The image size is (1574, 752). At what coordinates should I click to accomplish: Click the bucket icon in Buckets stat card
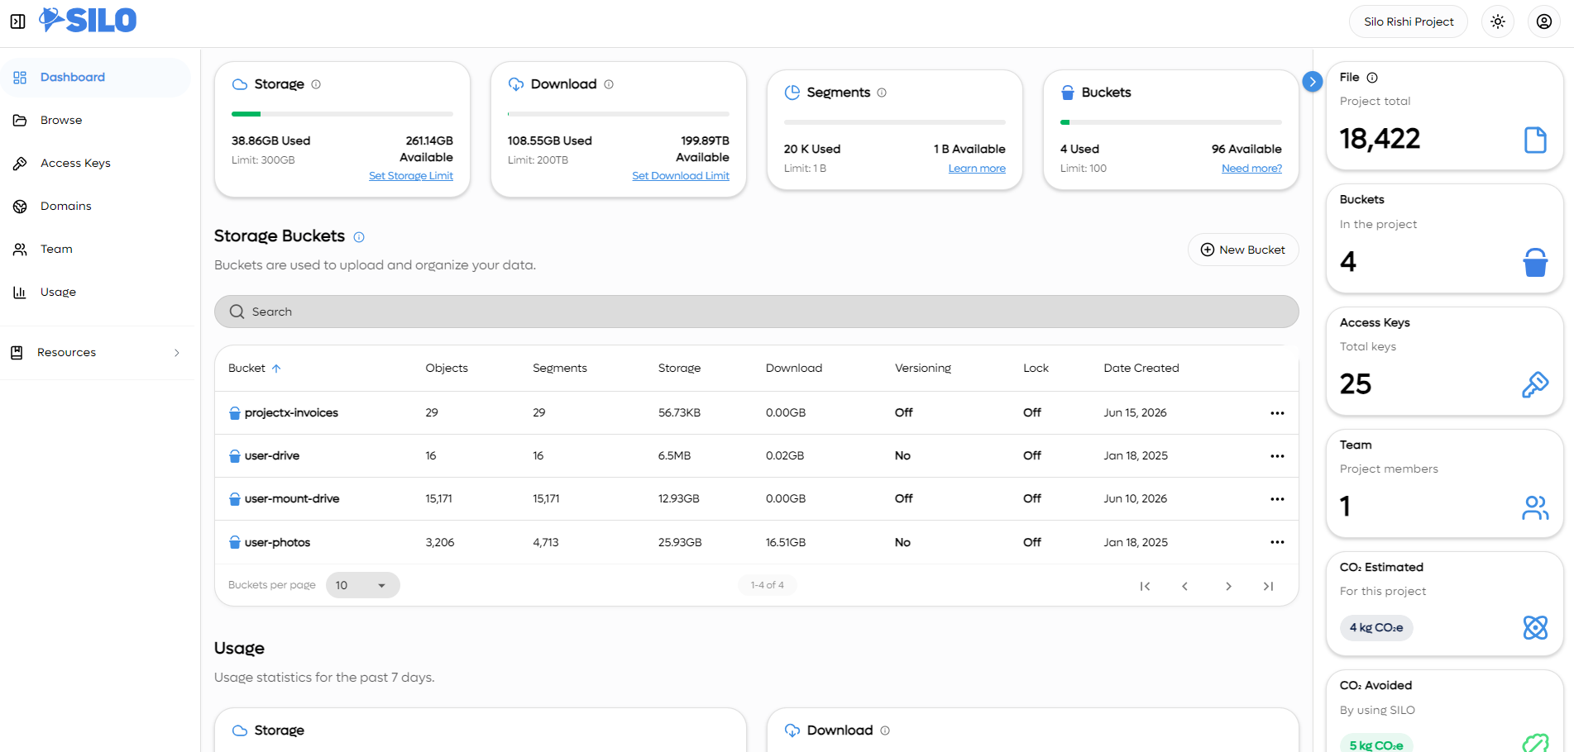(x=1535, y=262)
